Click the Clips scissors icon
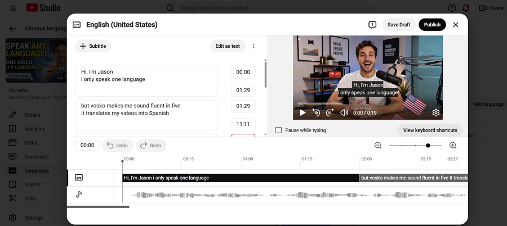The width and height of the screenshot is (507, 226). point(12,198)
